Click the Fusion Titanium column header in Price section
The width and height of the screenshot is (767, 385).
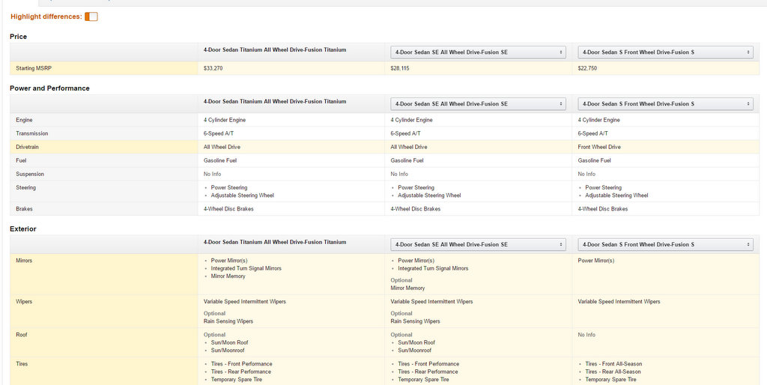coord(275,49)
